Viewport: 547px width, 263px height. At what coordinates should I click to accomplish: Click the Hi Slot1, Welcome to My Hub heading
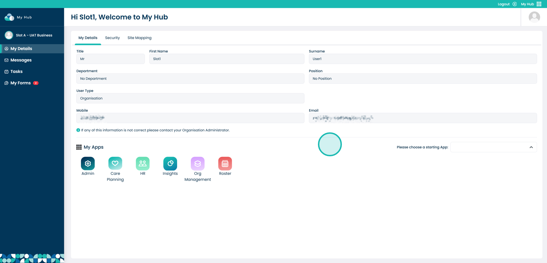tap(119, 17)
